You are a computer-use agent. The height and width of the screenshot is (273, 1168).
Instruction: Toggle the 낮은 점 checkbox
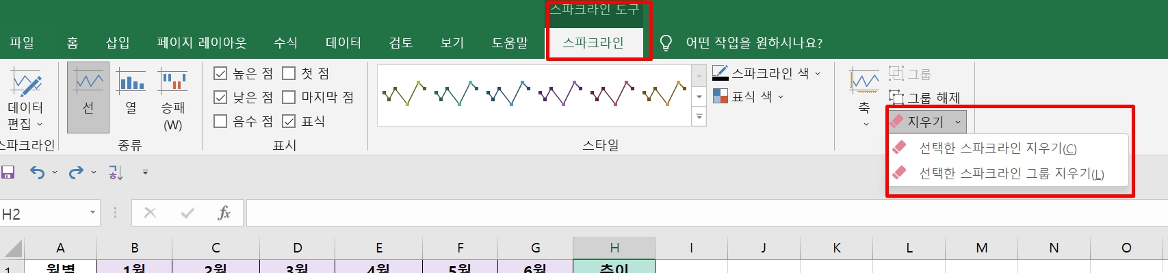coord(220,97)
